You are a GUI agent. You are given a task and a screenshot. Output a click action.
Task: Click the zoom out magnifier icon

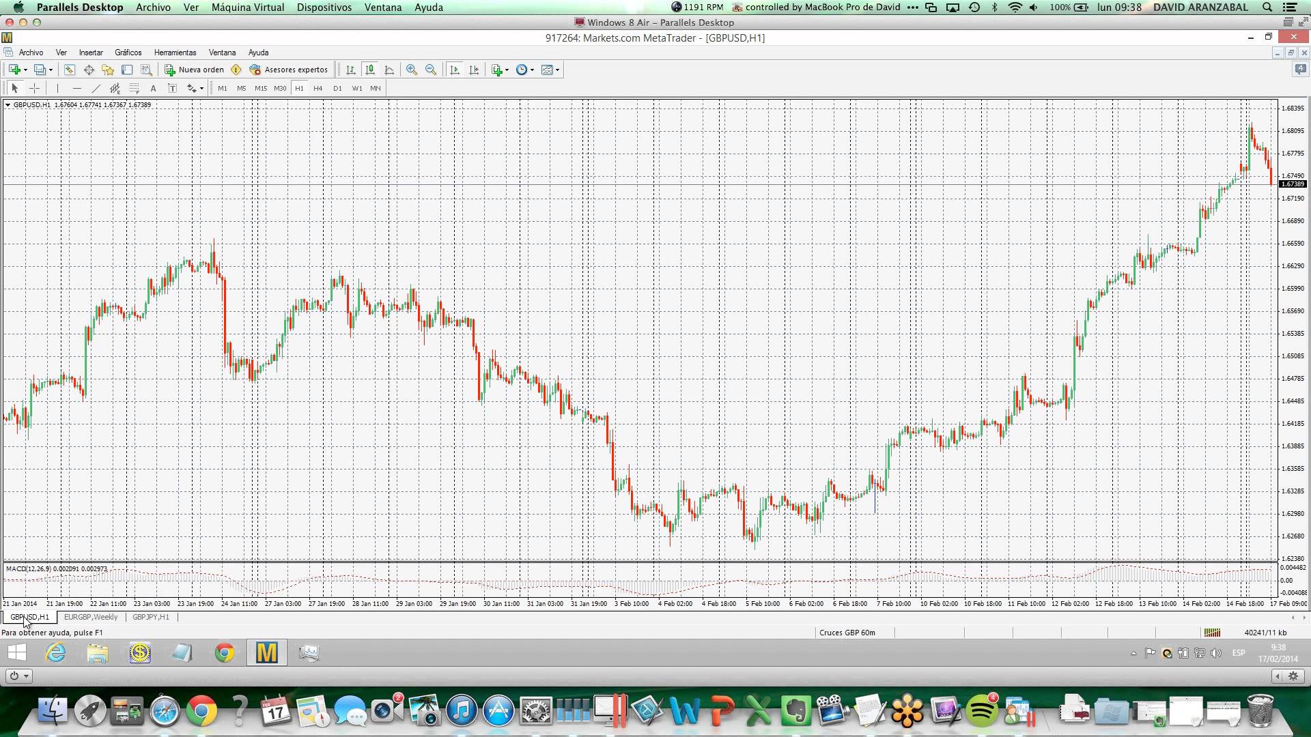(431, 70)
